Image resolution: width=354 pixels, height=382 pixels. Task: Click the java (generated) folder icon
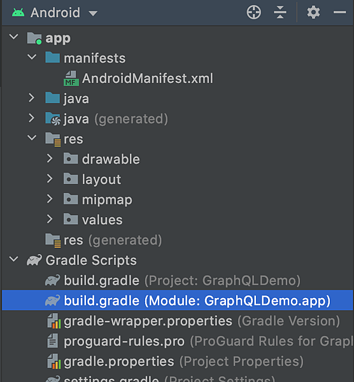pos(53,119)
